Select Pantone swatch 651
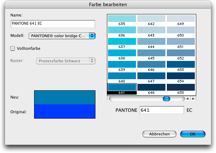The height and width of the screenshot is (153, 216). pos(181,41)
